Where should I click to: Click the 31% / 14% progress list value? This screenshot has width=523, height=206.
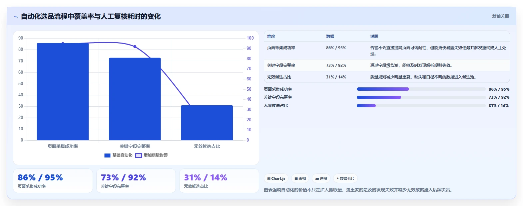pos(499,106)
